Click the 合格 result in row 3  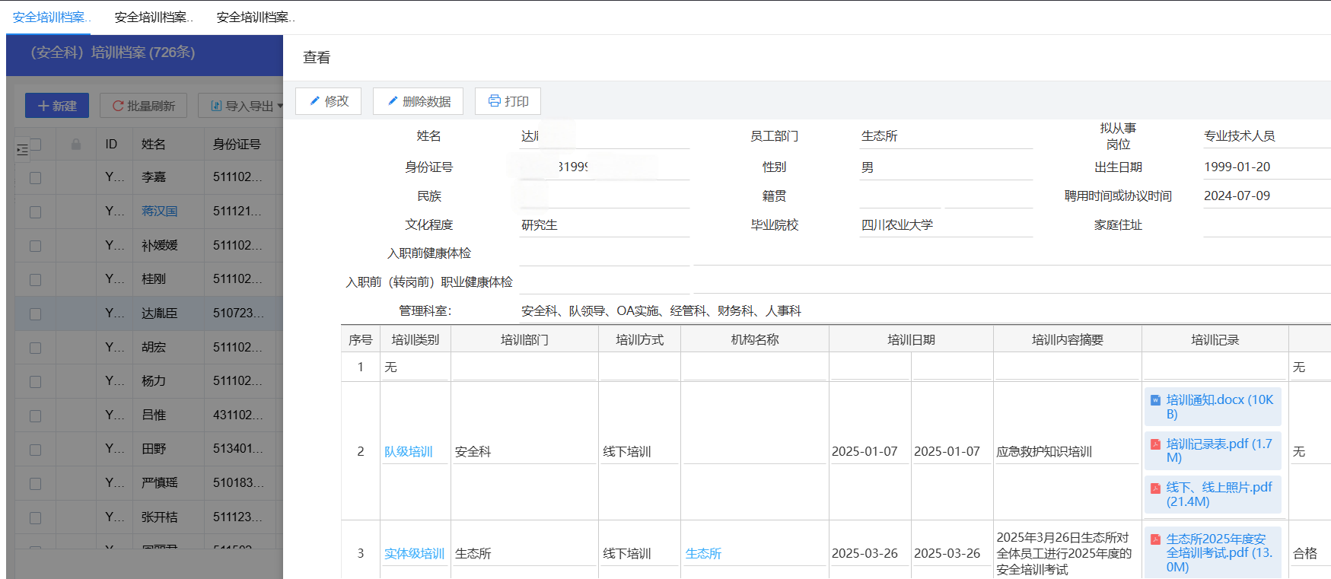point(1304,554)
